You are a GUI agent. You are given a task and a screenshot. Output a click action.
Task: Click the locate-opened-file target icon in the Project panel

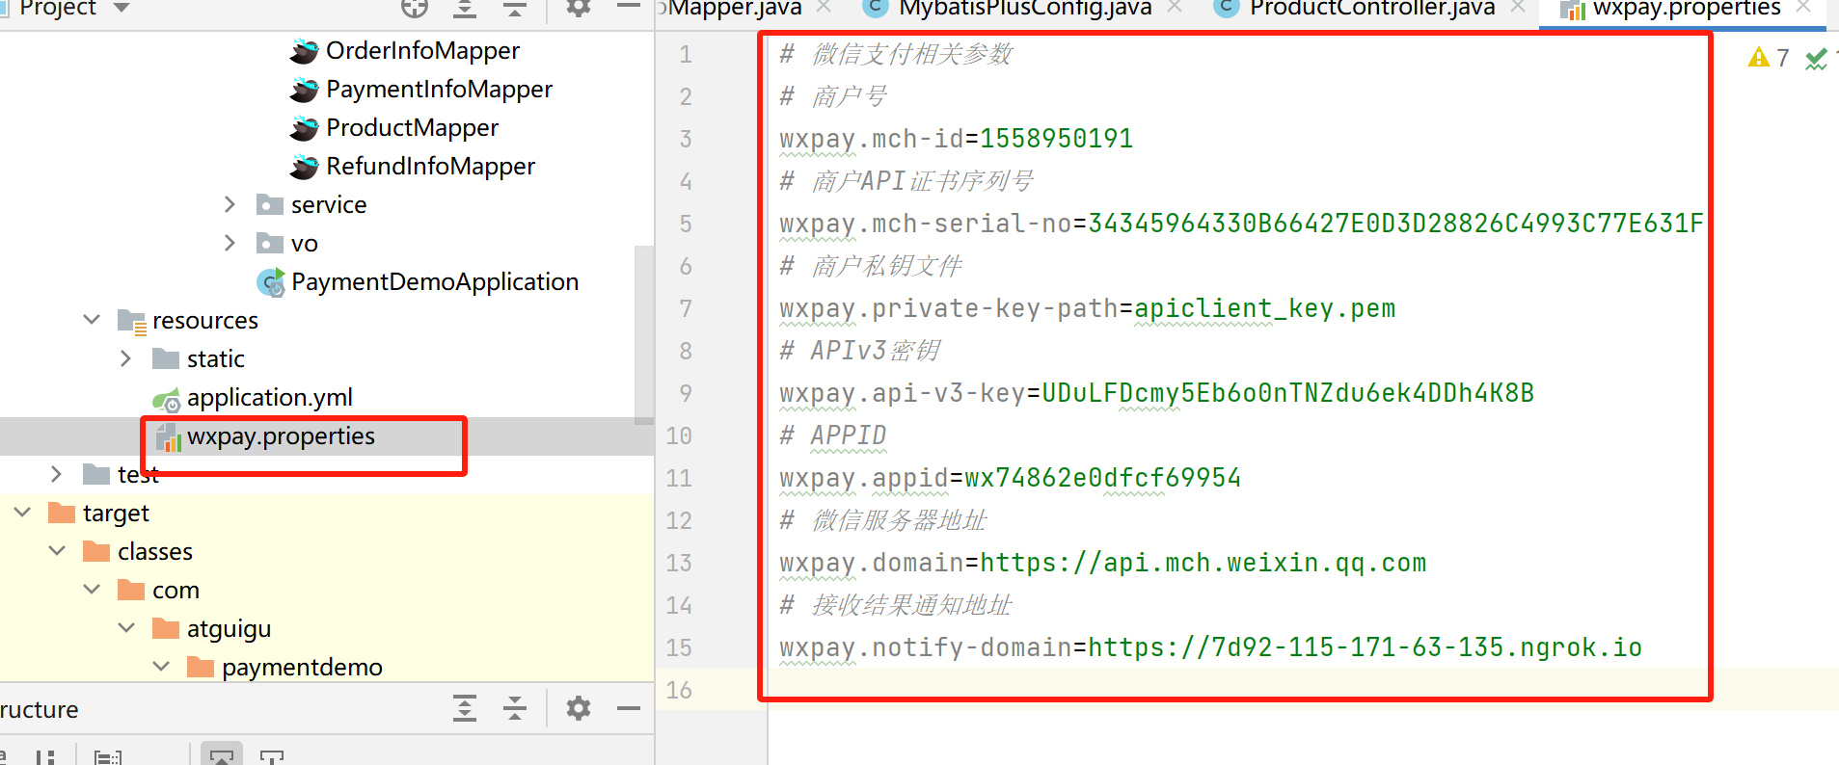[x=415, y=8]
